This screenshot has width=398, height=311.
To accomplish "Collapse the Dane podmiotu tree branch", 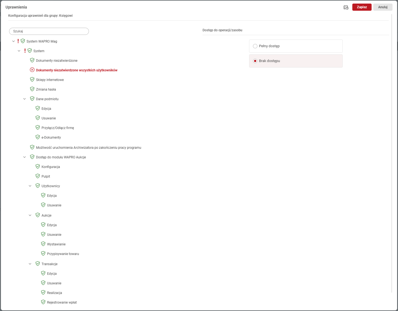I will pyautogui.click(x=24, y=99).
